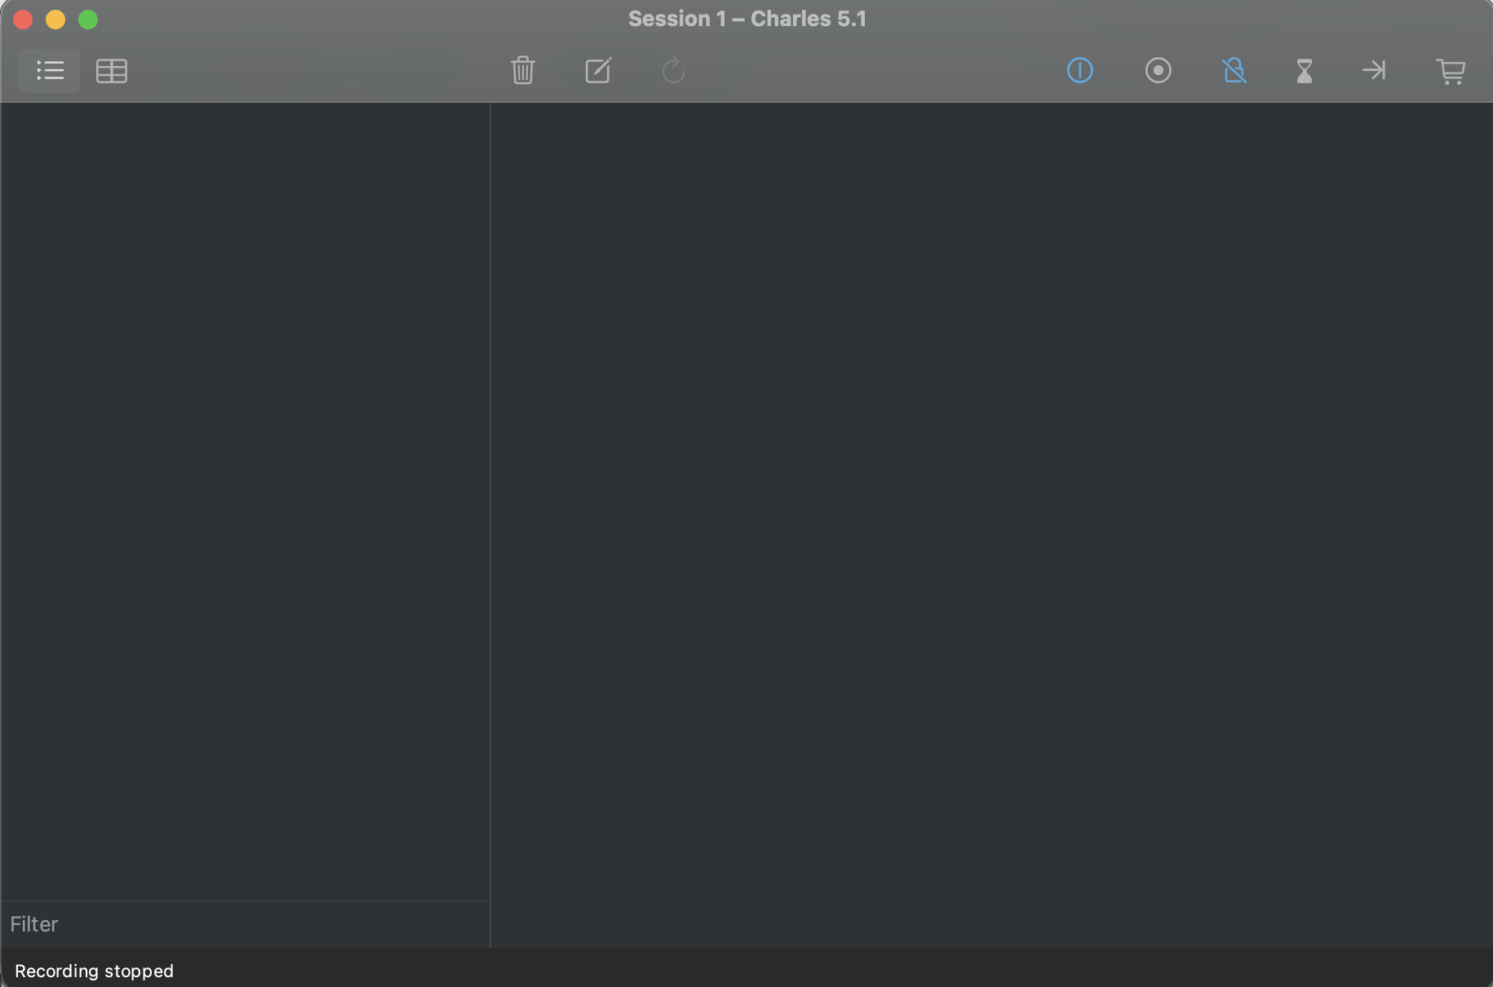Image resolution: width=1493 pixels, height=987 pixels.
Task: Clear the session with trash icon
Action: coord(523,70)
